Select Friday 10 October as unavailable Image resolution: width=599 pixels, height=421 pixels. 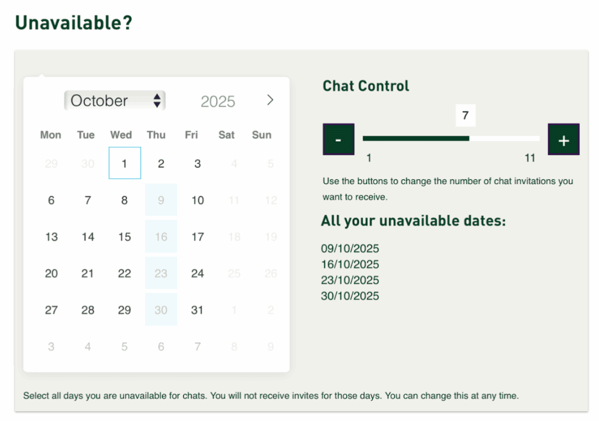(x=198, y=201)
